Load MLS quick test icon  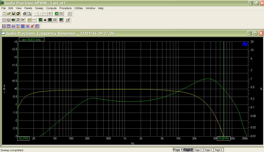click(27, 26)
